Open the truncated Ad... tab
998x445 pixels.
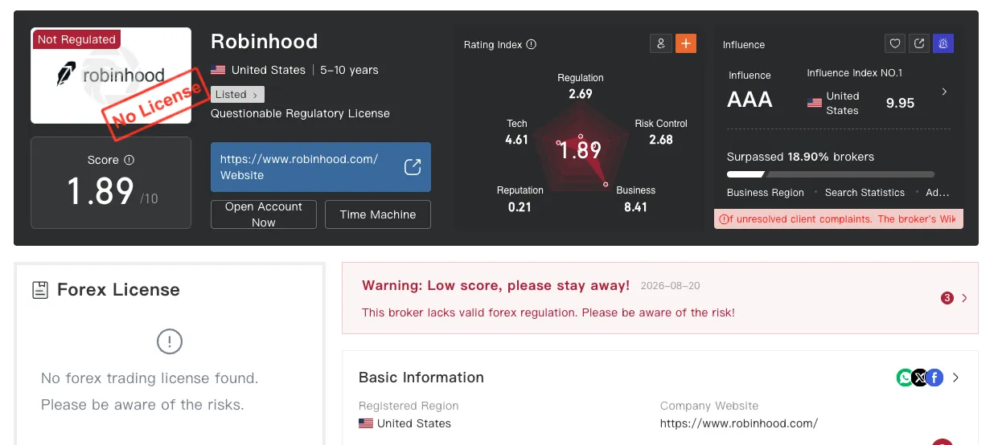click(x=937, y=193)
